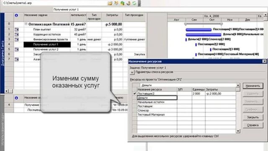Click the green refresh arrows toolbar icon
Screen dimensions: 268x151
tap(134, 3)
